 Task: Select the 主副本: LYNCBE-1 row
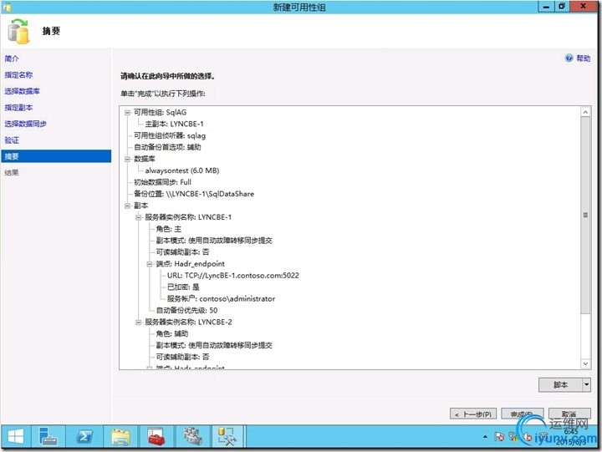click(174, 124)
